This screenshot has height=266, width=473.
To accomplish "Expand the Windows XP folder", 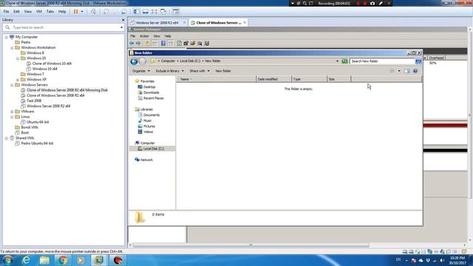I will [x=18, y=80].
